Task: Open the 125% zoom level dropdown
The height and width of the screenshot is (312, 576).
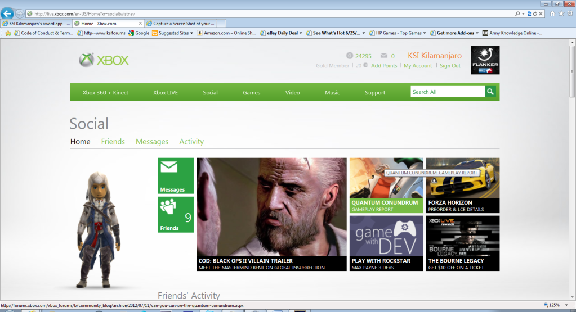Action: pos(566,305)
